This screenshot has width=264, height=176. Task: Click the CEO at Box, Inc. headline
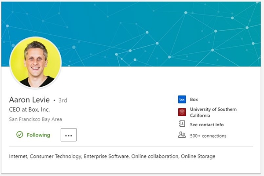pos(29,110)
